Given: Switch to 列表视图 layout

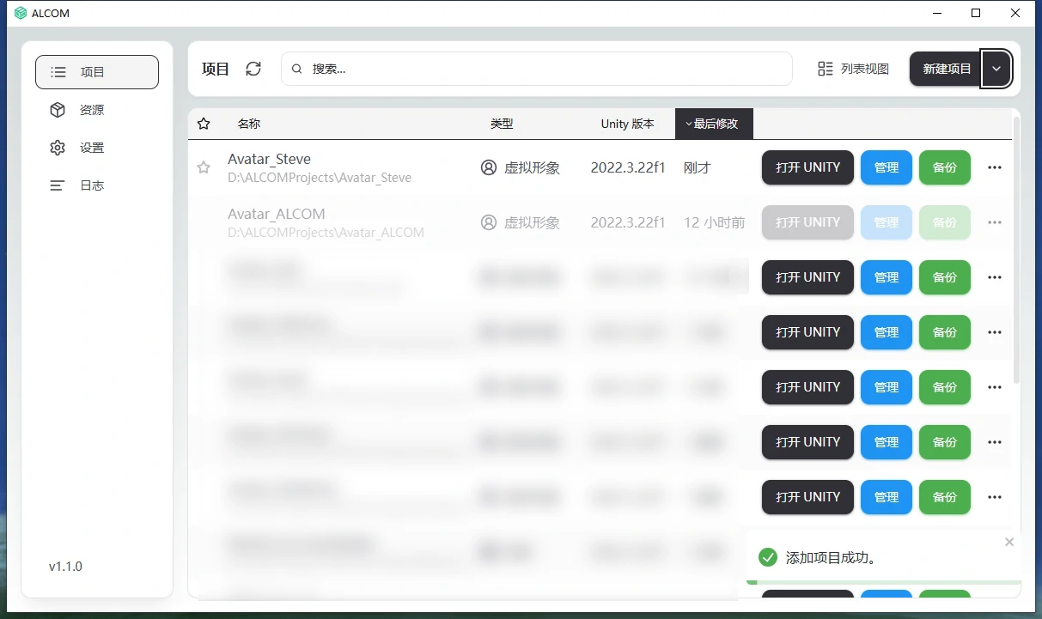Looking at the screenshot, I should (x=853, y=69).
